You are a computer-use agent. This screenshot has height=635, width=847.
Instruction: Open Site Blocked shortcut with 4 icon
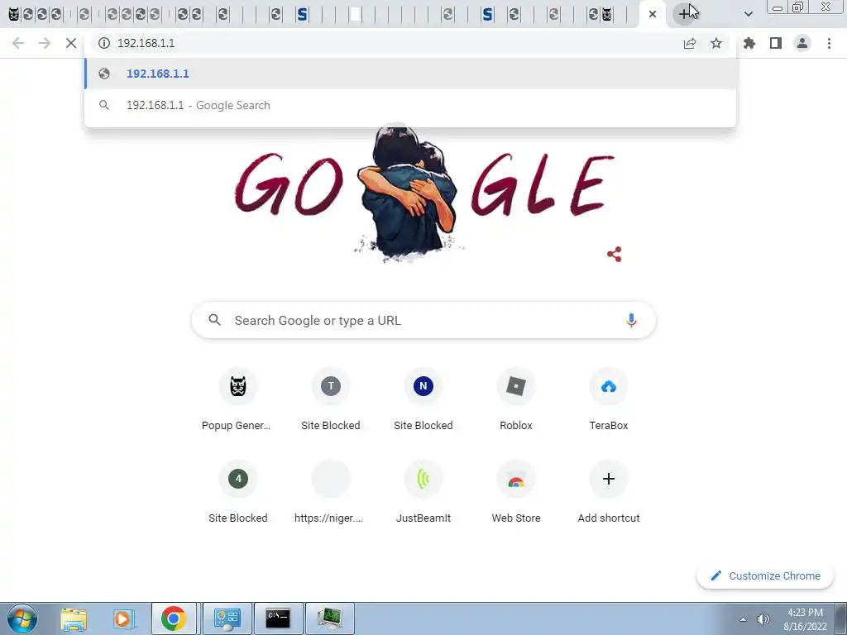click(237, 493)
